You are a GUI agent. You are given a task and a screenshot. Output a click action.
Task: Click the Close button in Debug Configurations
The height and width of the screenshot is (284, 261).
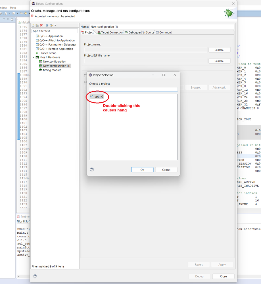pos(223,276)
